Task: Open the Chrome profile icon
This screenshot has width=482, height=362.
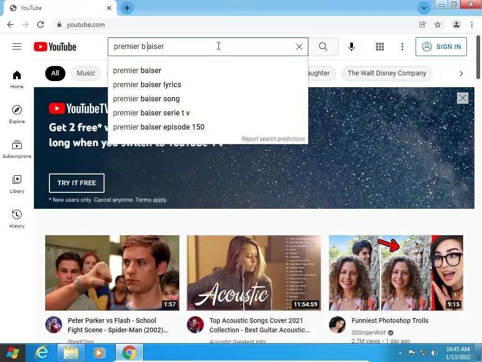Action: click(x=457, y=25)
